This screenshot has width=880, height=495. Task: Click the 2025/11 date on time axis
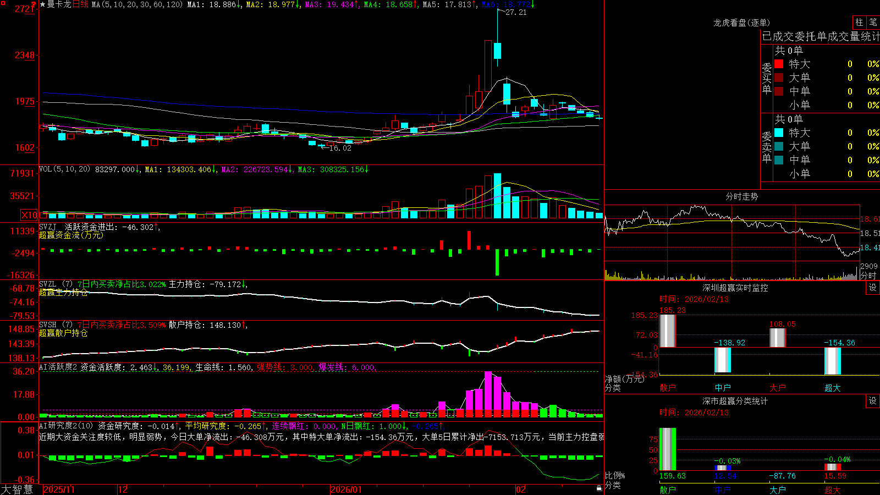[59, 490]
